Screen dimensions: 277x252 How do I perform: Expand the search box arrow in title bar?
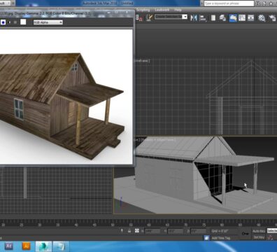coord(201,3)
